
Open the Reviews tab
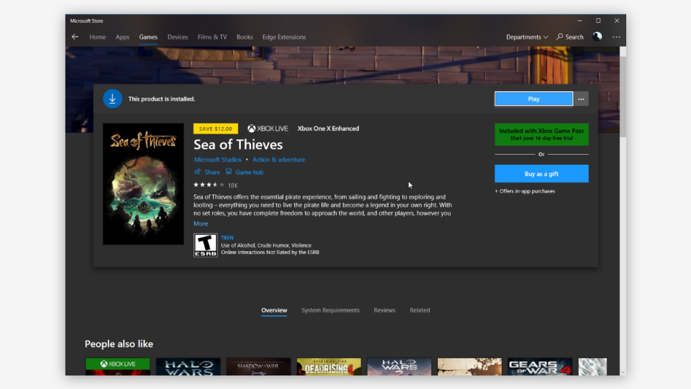pos(384,310)
